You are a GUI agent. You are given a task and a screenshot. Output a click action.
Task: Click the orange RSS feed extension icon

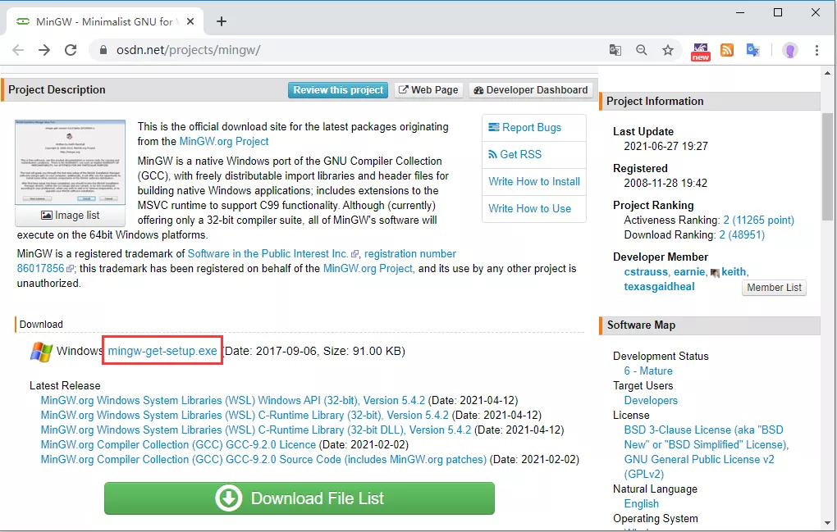727,50
